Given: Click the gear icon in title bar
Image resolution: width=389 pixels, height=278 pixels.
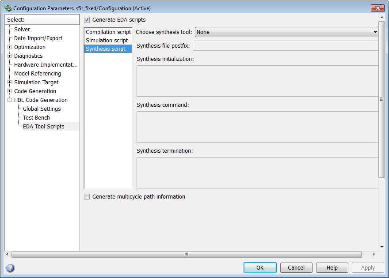Looking at the screenshot, I should tap(8, 8).
